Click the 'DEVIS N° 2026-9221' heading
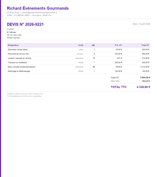Image resolution: width=157 pixels, height=177 pixels. point(25,24)
